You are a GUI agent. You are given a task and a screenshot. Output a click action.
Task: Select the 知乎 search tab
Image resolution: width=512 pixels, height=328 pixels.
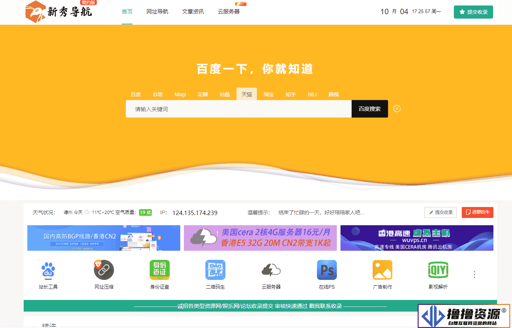[x=290, y=94]
